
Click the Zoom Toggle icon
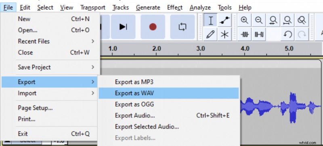[302, 21]
